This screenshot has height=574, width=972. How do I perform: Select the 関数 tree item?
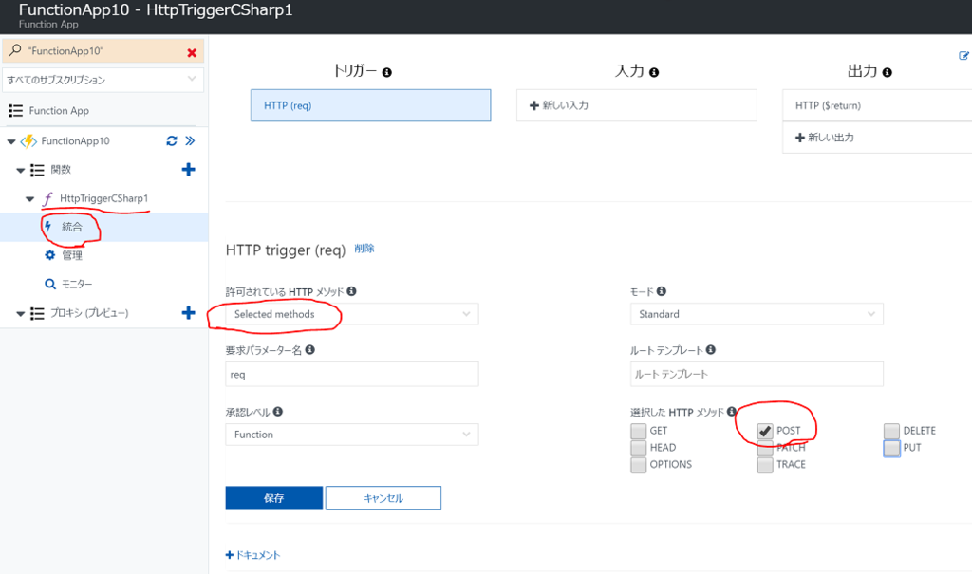pyautogui.click(x=61, y=169)
